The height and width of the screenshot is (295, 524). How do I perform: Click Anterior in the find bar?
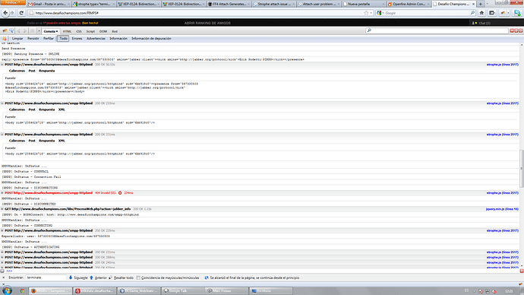[x=98, y=278]
